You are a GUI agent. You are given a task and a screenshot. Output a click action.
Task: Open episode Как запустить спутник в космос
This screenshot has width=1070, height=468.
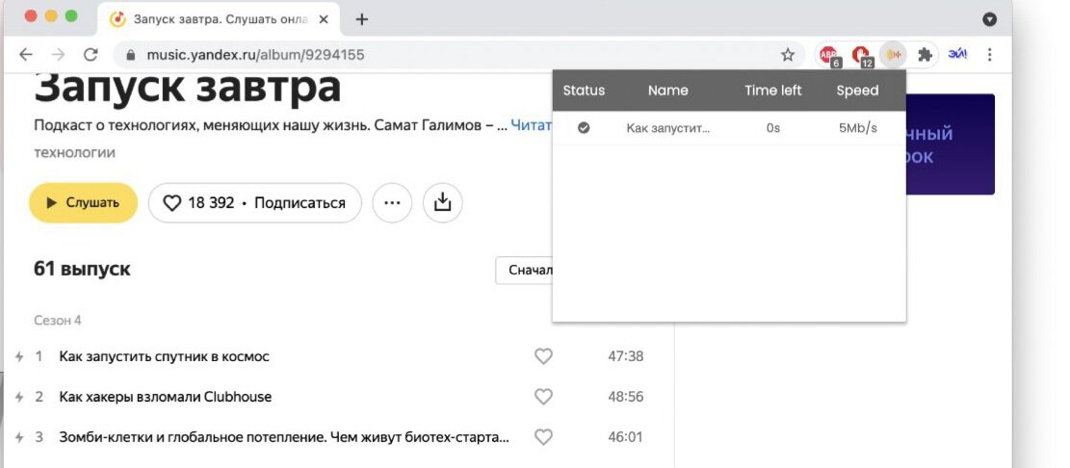pos(165,356)
